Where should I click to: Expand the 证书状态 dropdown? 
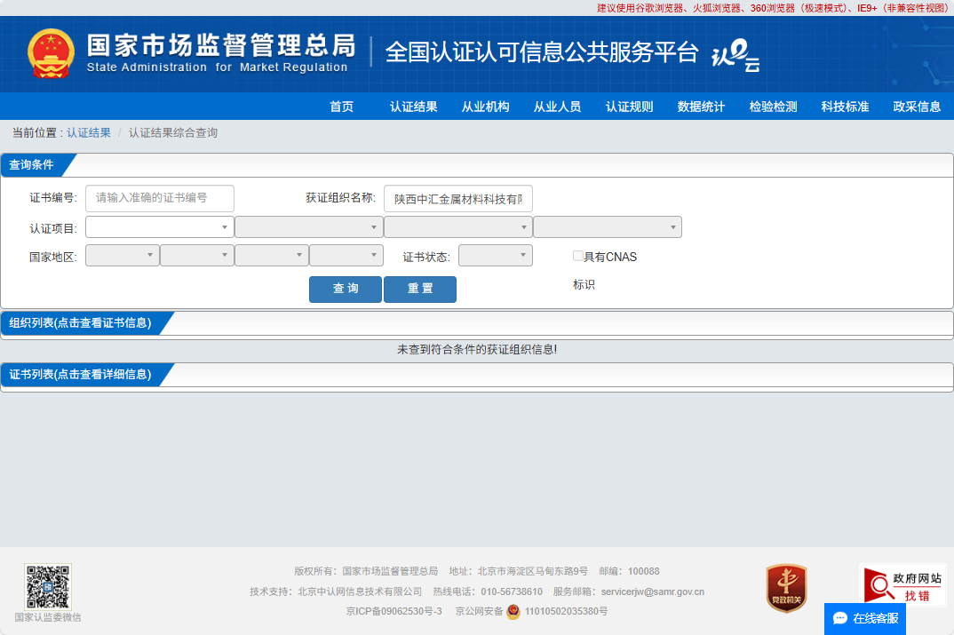point(496,255)
